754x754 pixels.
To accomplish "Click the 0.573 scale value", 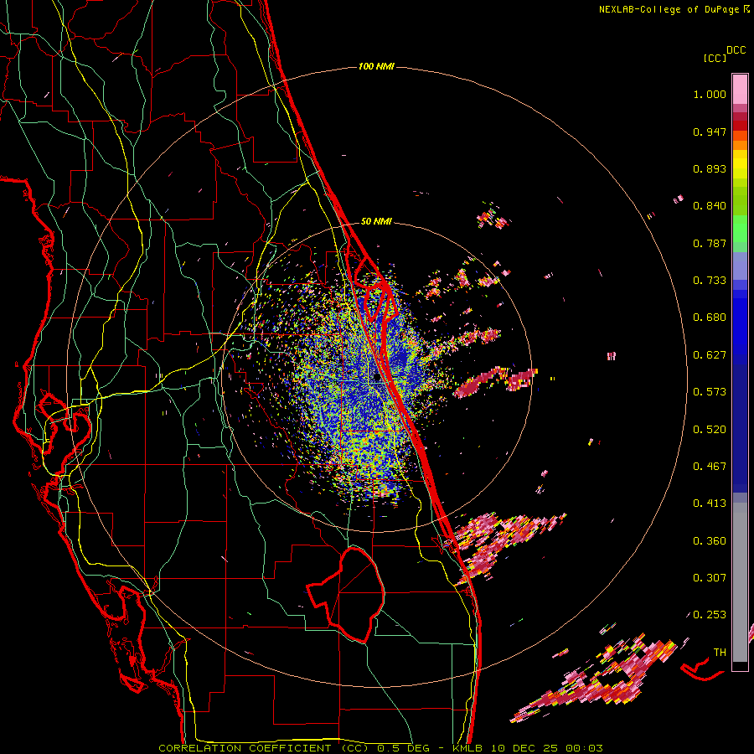I will (710, 392).
